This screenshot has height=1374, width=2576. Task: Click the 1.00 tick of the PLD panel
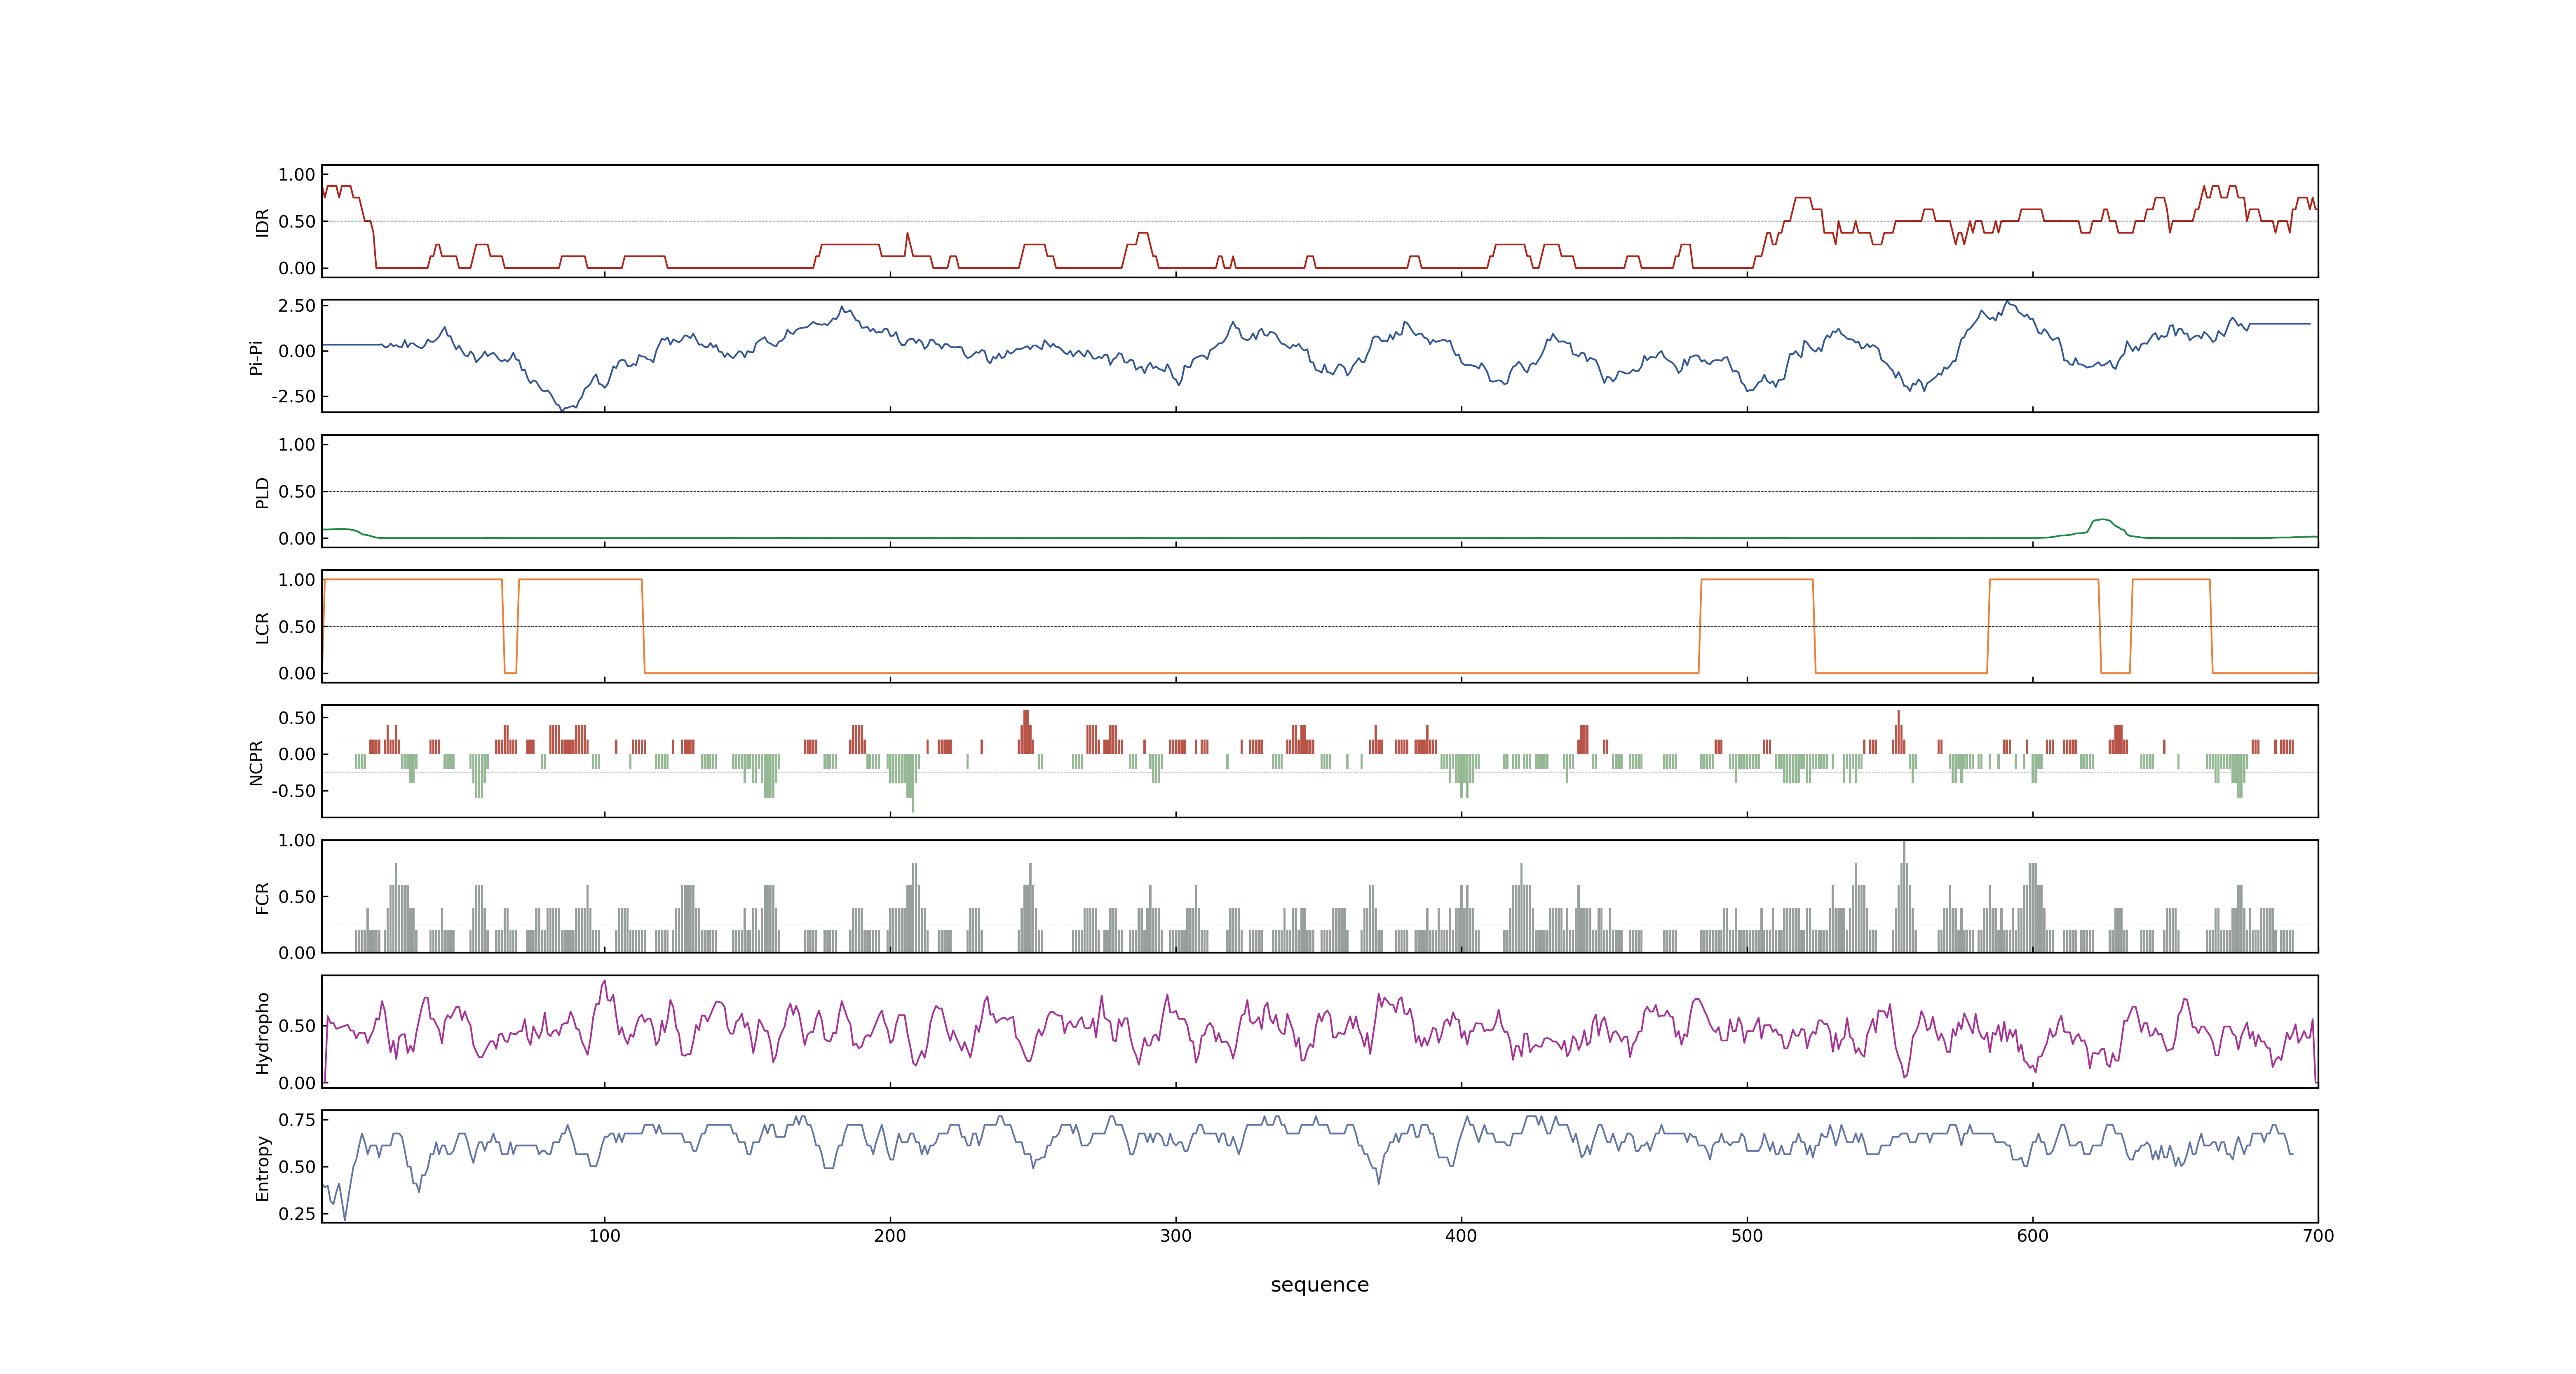pos(297,445)
